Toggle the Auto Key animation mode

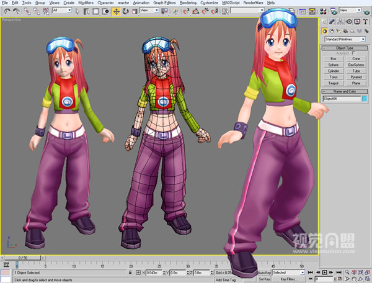pos(263,272)
